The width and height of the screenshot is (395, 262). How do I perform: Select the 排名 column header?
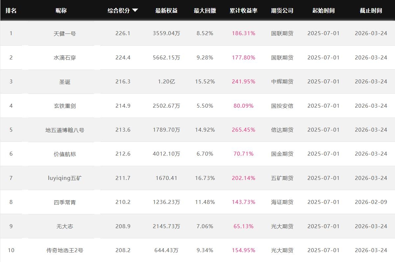pos(11,11)
